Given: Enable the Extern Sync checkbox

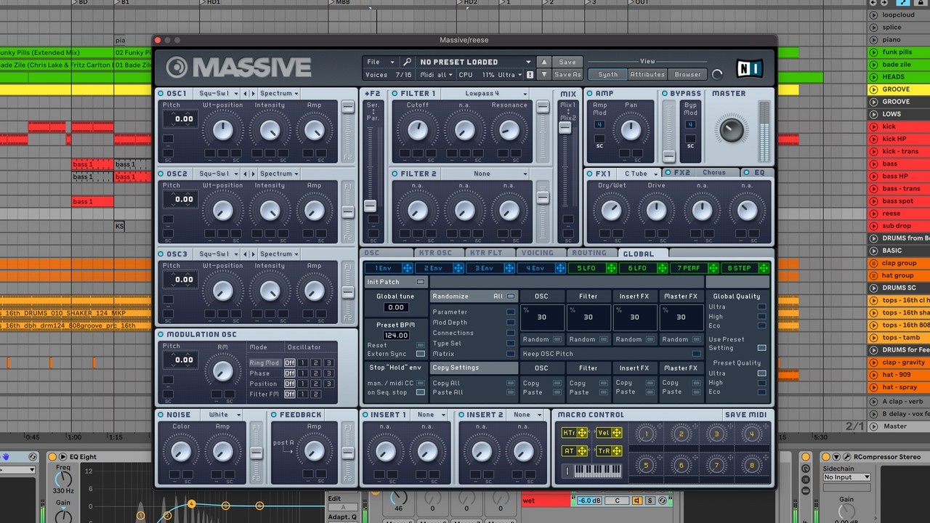Looking at the screenshot, I should [420, 354].
